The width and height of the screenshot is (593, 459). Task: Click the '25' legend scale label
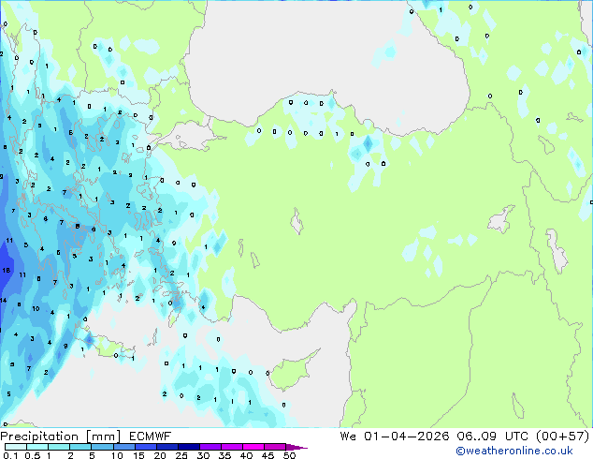181,455
